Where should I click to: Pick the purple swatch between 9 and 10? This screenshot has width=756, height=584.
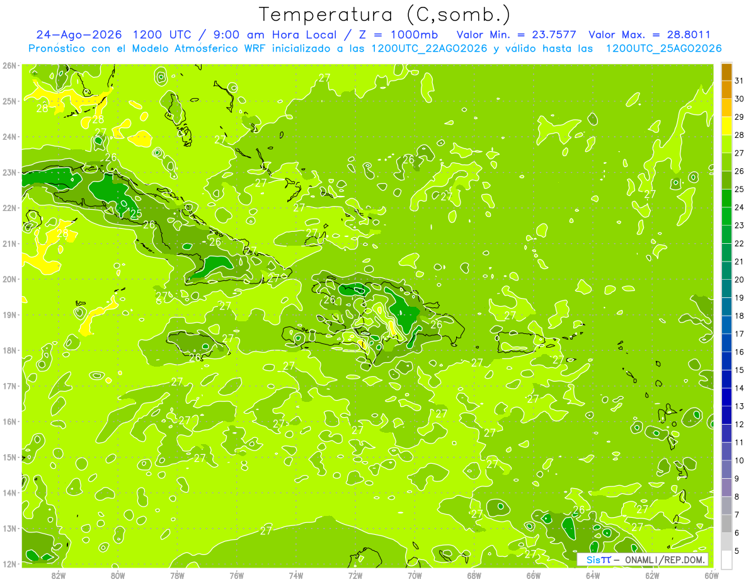726,469
